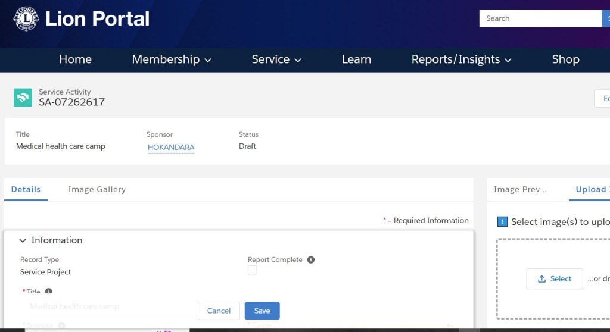Expand the Service dropdown menu
610x332 pixels.
coord(276,59)
